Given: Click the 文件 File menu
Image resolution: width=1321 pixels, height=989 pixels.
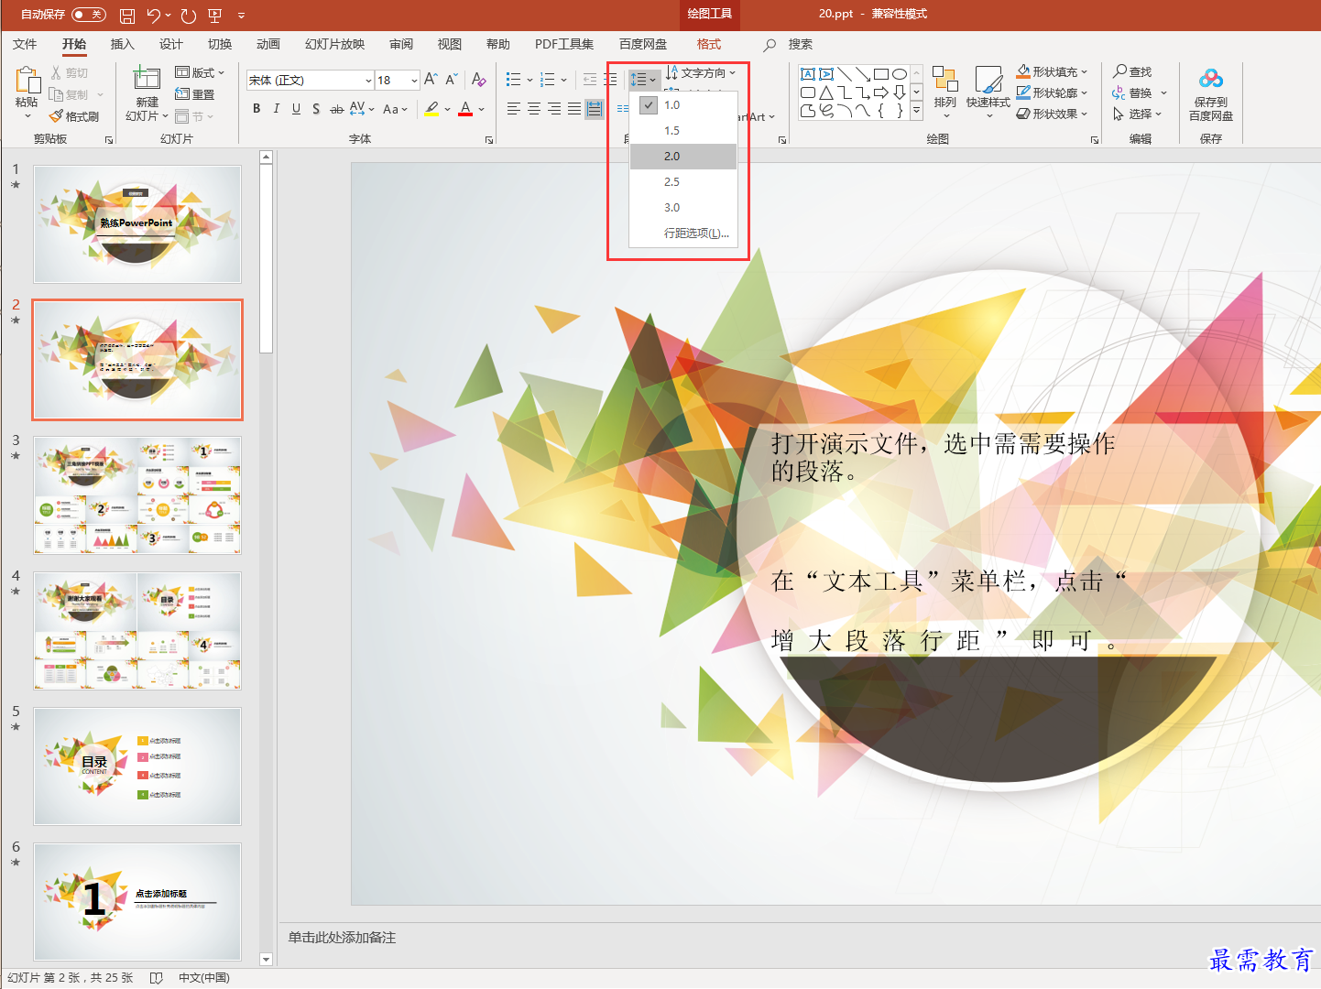Looking at the screenshot, I should pos(25,44).
